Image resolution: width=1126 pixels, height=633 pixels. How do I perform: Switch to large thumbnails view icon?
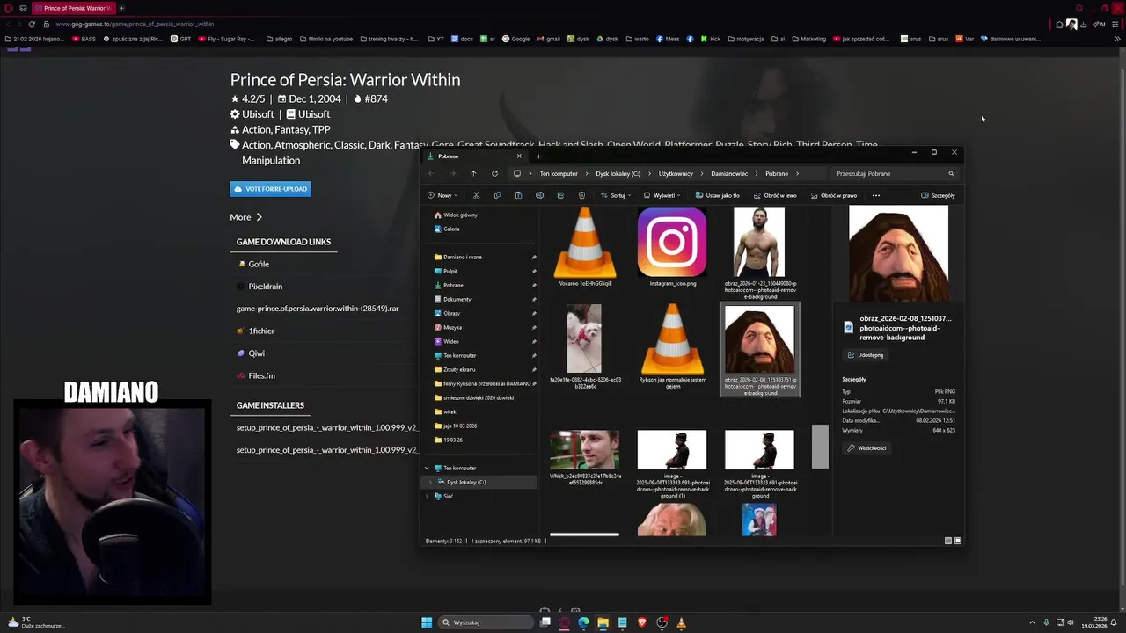tap(958, 541)
